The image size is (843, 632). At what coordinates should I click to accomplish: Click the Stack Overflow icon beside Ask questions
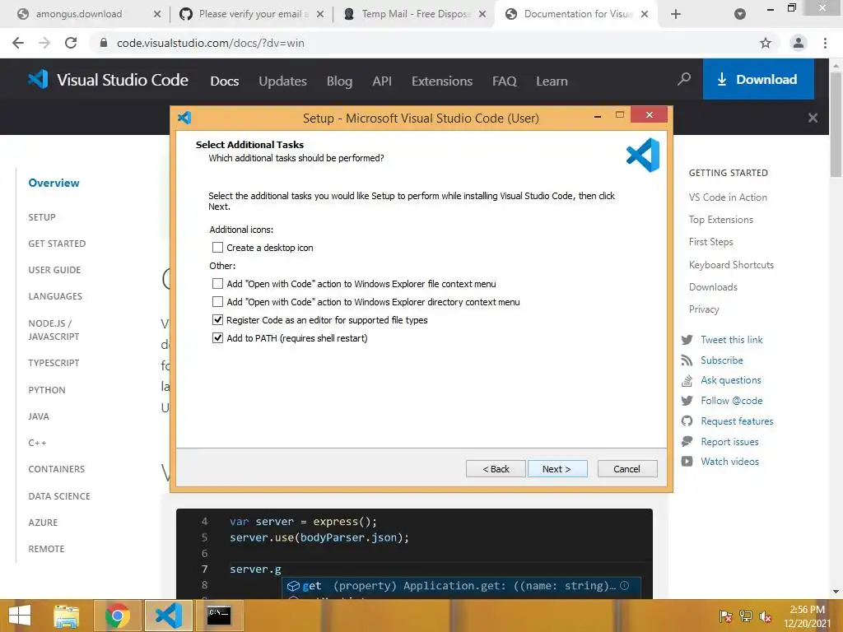click(x=687, y=380)
